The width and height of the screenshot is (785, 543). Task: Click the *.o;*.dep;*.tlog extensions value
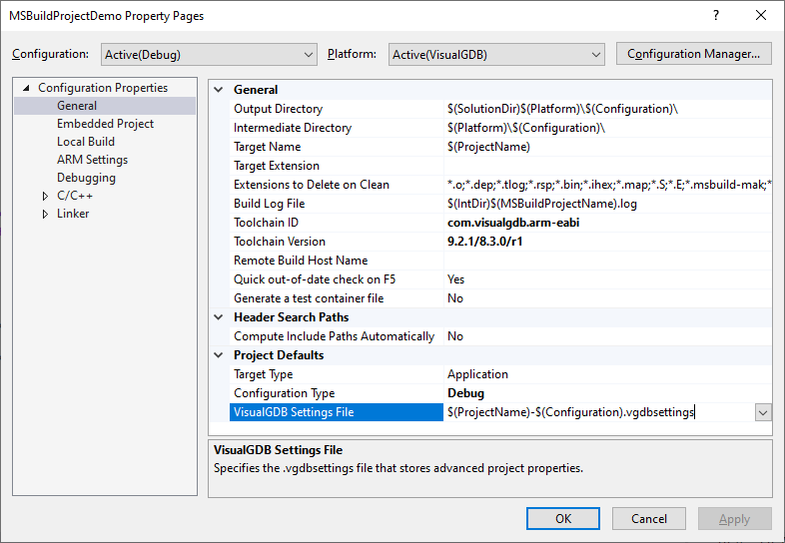609,185
